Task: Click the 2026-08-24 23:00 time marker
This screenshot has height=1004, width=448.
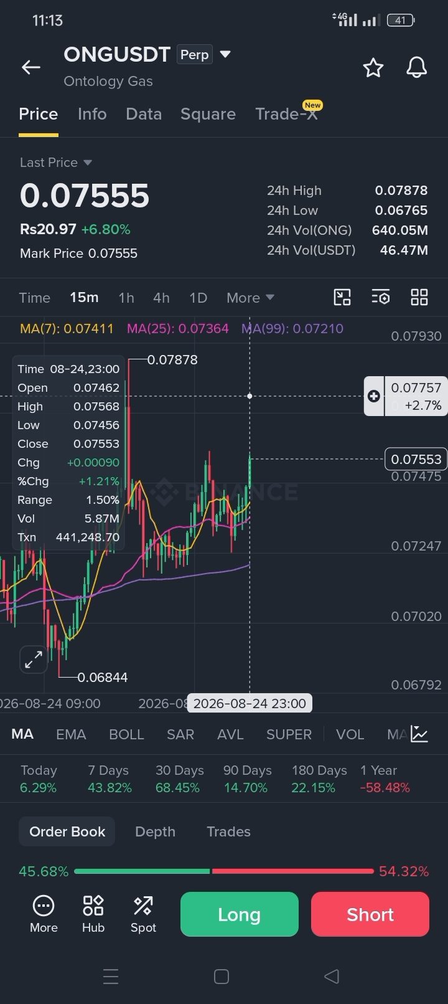Action: pyautogui.click(x=250, y=703)
